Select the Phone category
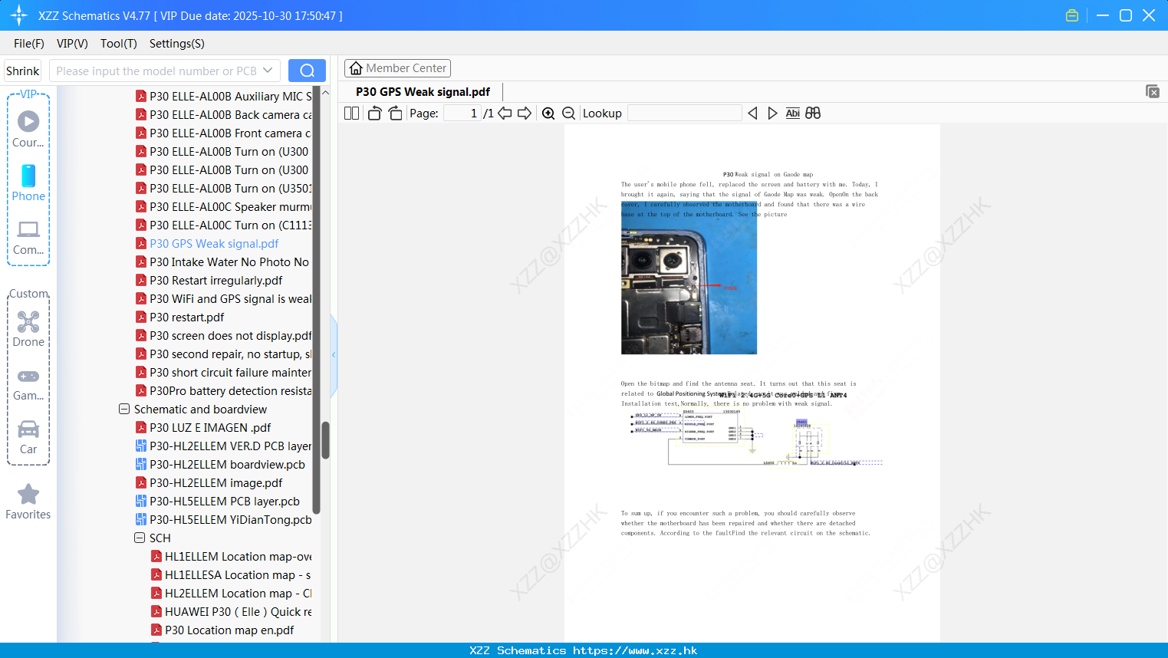Screen dimensions: 1168x658 point(28,183)
